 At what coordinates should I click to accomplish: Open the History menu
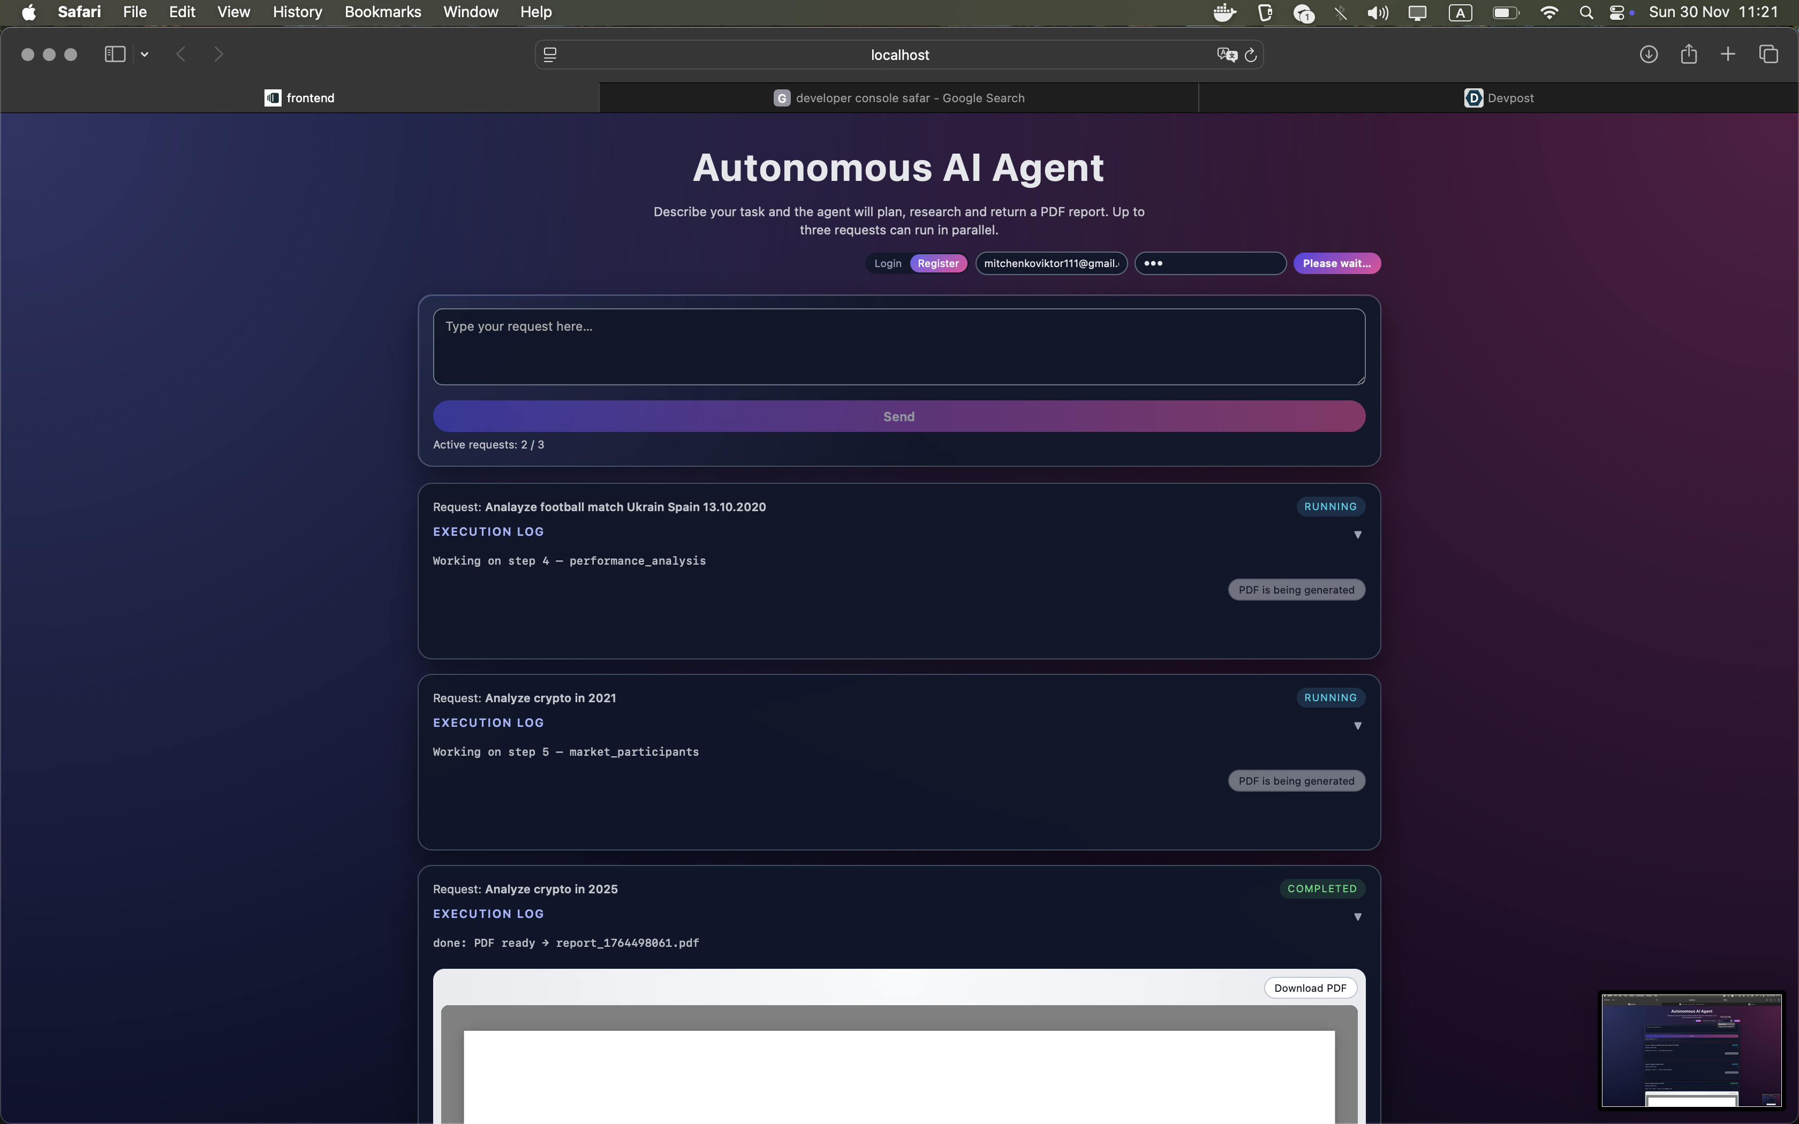297,12
